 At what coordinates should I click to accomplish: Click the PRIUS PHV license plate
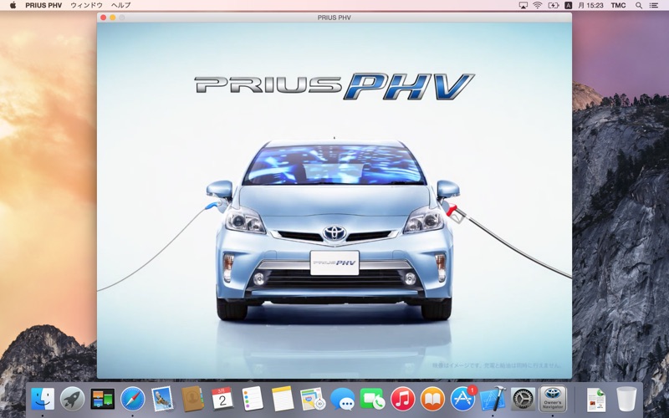(x=334, y=263)
